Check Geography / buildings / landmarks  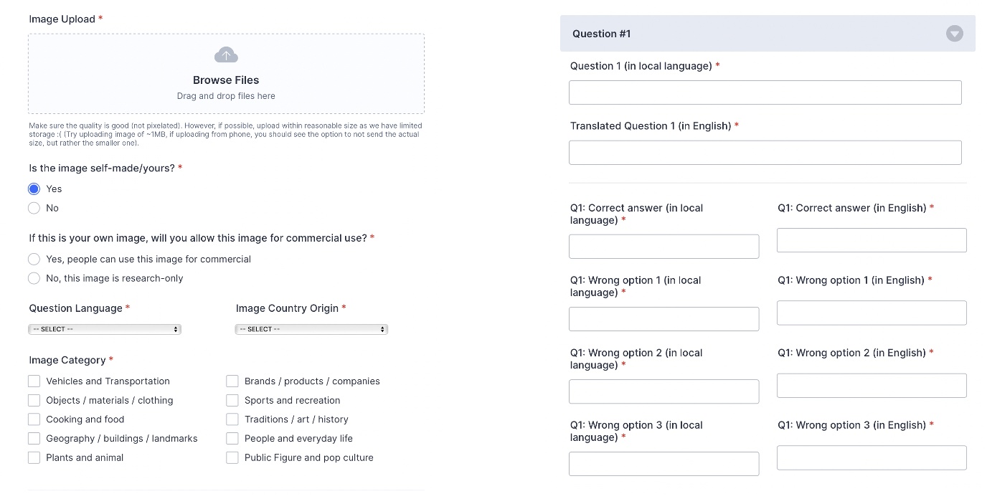point(34,438)
